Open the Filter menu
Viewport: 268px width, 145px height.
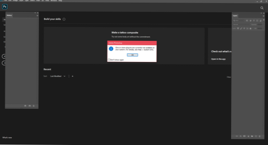tap(38, 1)
